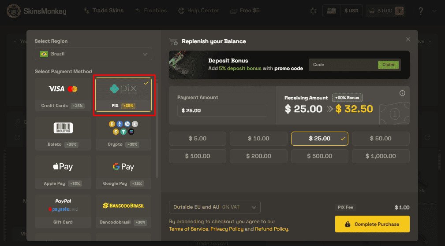445x246 pixels.
Task: Select the $ 5.00 amount option
Action: pos(197,138)
